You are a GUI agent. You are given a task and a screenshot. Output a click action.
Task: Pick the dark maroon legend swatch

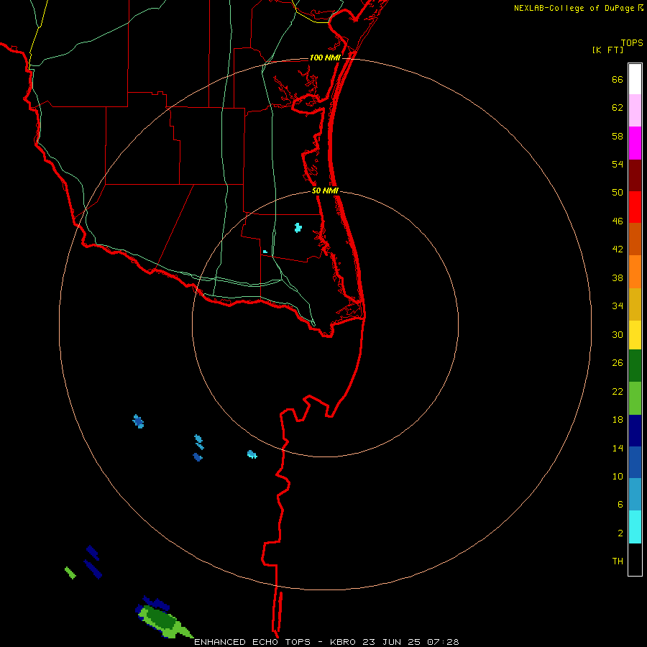pyautogui.click(x=635, y=175)
